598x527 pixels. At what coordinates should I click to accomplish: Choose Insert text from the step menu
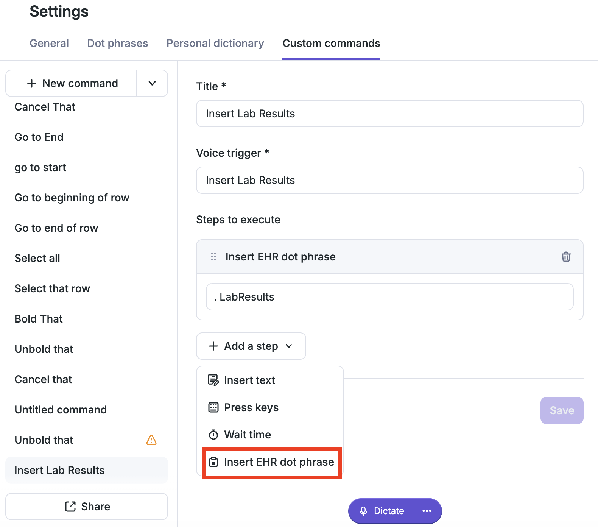[249, 380]
